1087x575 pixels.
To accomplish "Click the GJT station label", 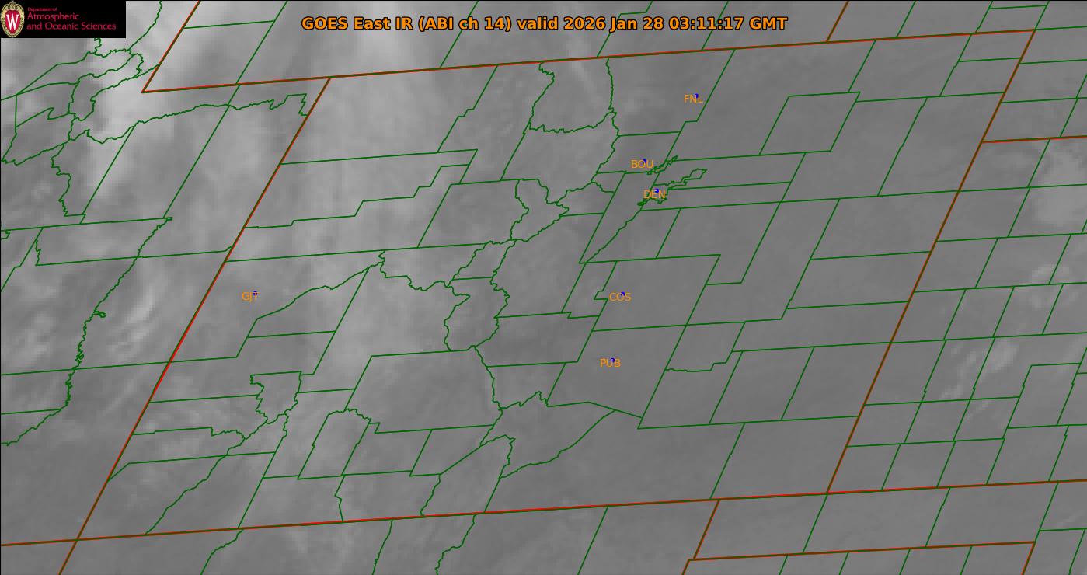I will 249,296.
